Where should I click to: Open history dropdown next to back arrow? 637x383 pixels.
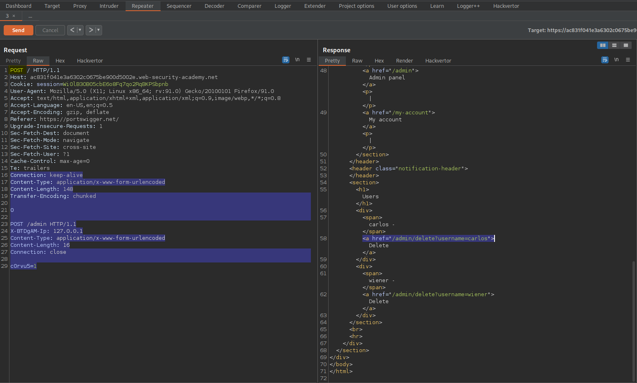pos(80,30)
